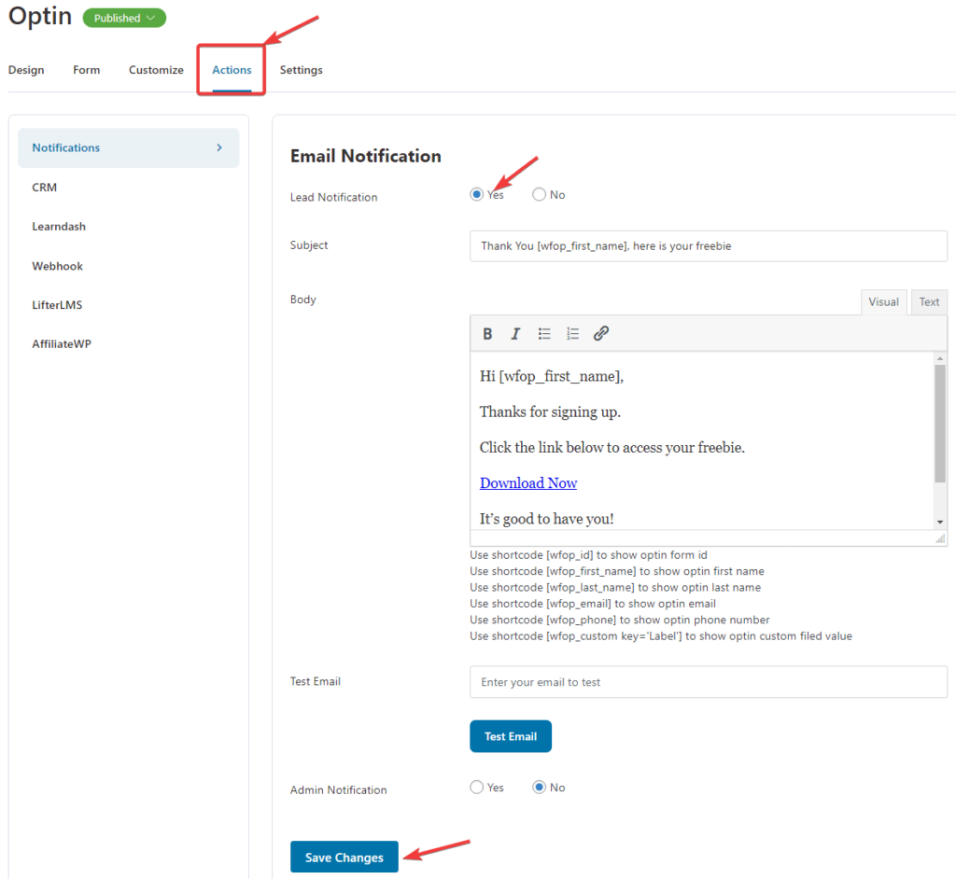Expand the Notifications chevron arrow
This screenshot has width=956, height=879.
point(219,147)
